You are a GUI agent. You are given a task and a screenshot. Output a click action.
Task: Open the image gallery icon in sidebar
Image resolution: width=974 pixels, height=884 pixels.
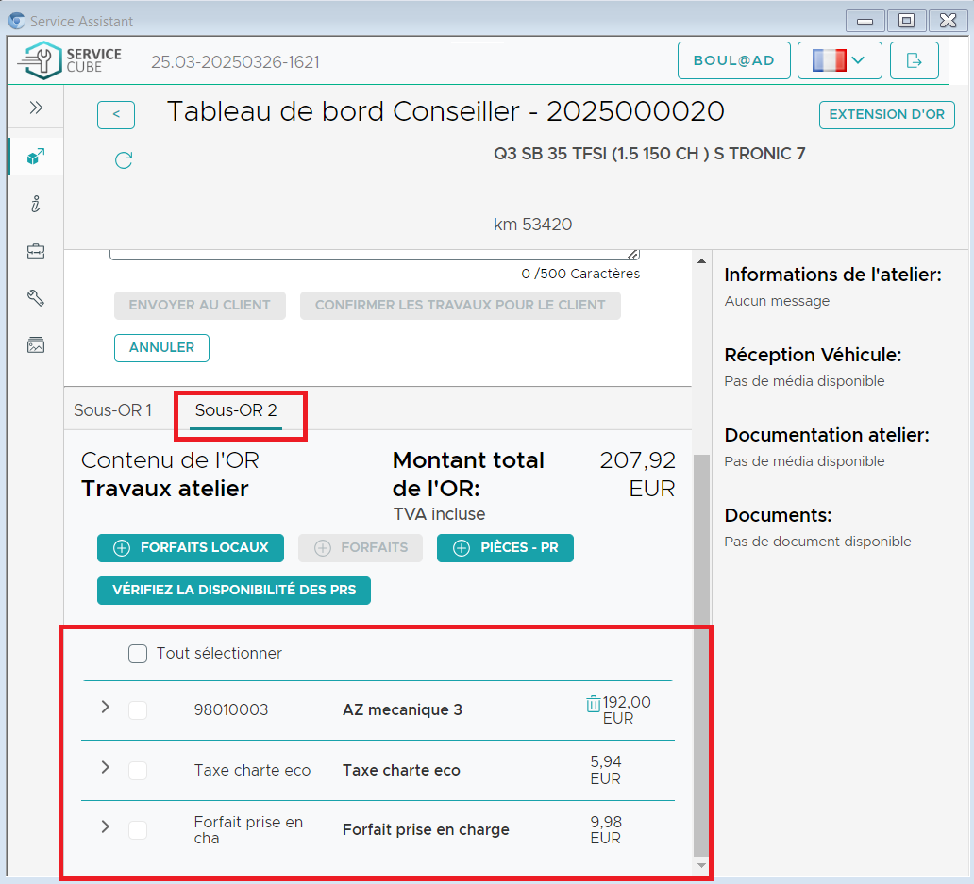tap(36, 345)
